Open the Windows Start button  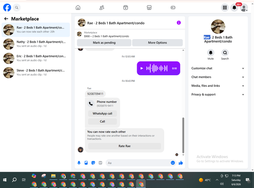[x=5, y=180]
